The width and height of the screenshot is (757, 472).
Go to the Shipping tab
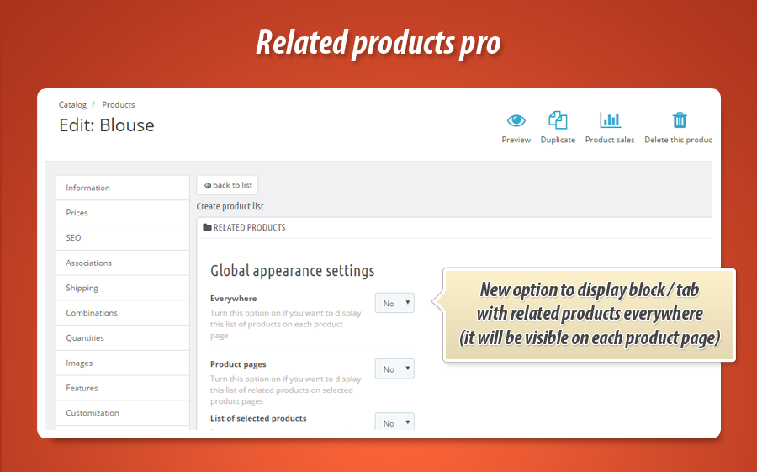coord(122,288)
